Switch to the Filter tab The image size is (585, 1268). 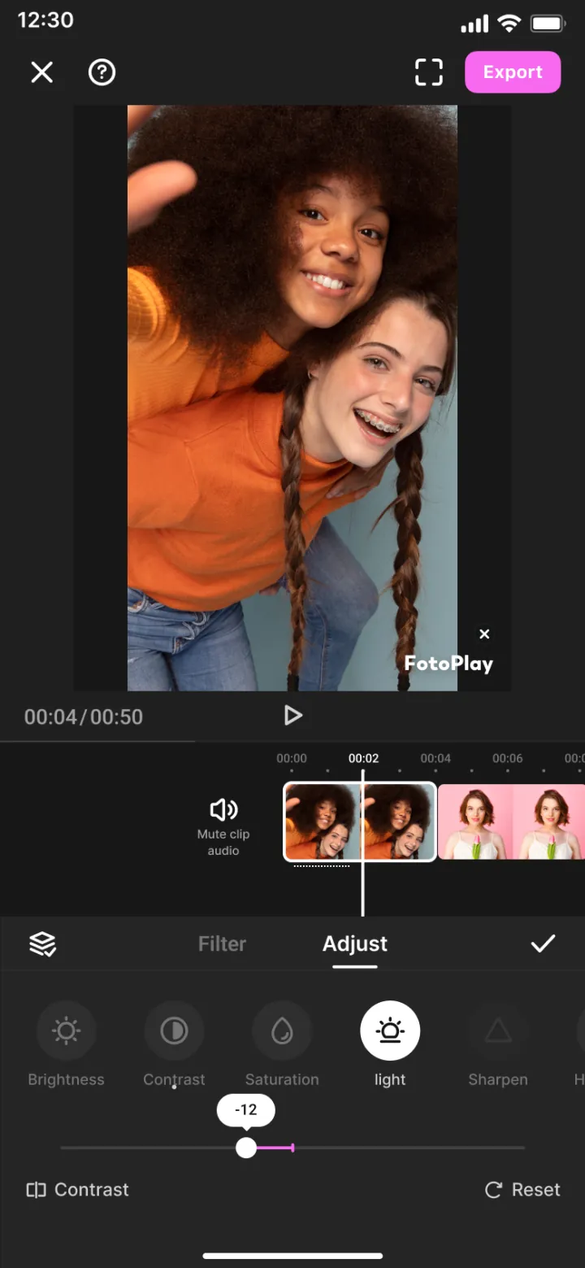pos(222,944)
